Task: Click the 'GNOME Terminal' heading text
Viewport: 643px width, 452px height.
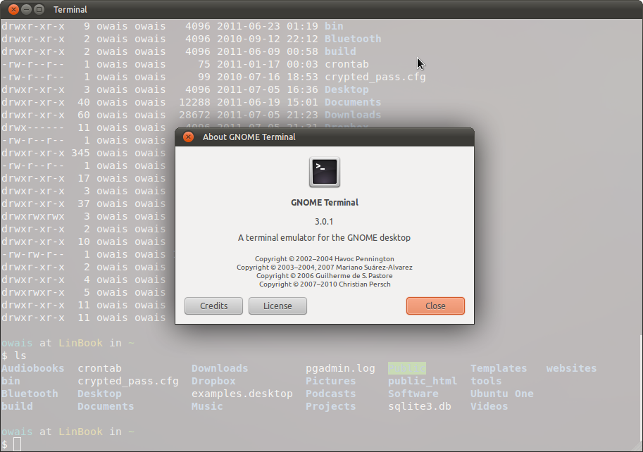Action: 325,203
